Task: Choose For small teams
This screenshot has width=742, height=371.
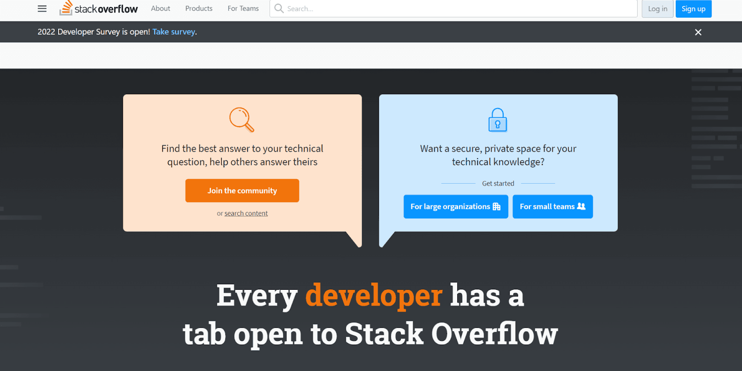Action: pos(553,206)
